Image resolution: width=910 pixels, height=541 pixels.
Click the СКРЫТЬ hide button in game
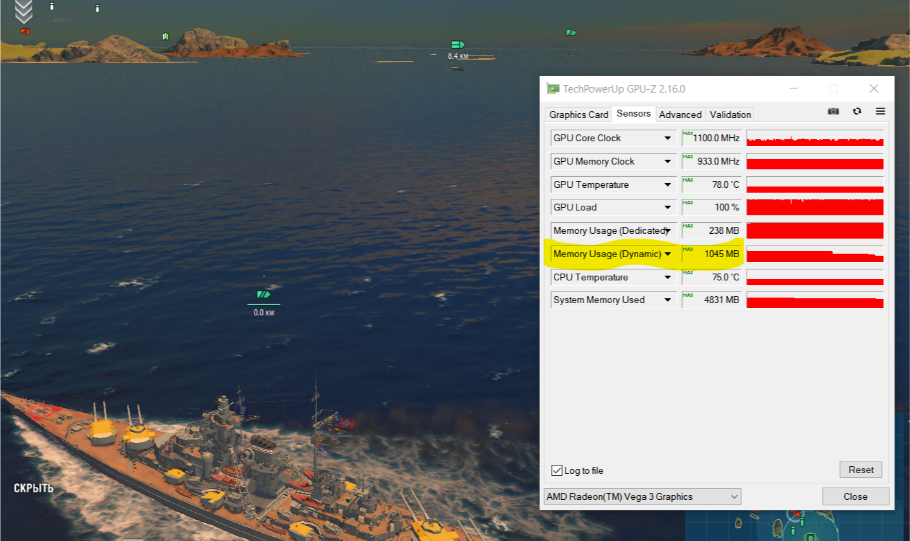(34, 488)
